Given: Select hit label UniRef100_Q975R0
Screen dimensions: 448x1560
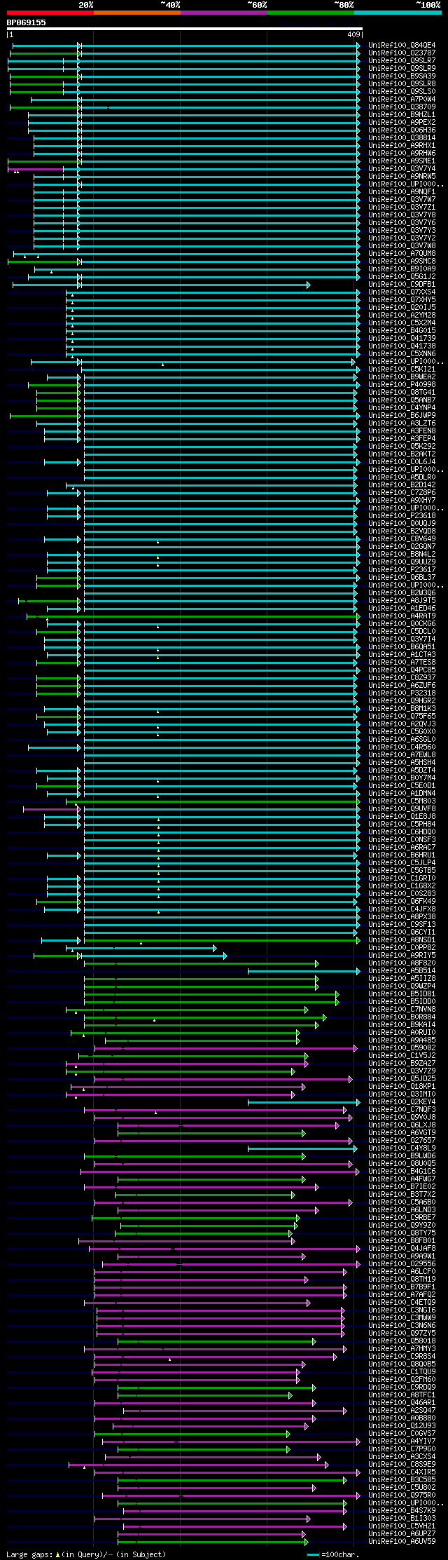Looking at the screenshot, I should pyautogui.click(x=402, y=1495).
